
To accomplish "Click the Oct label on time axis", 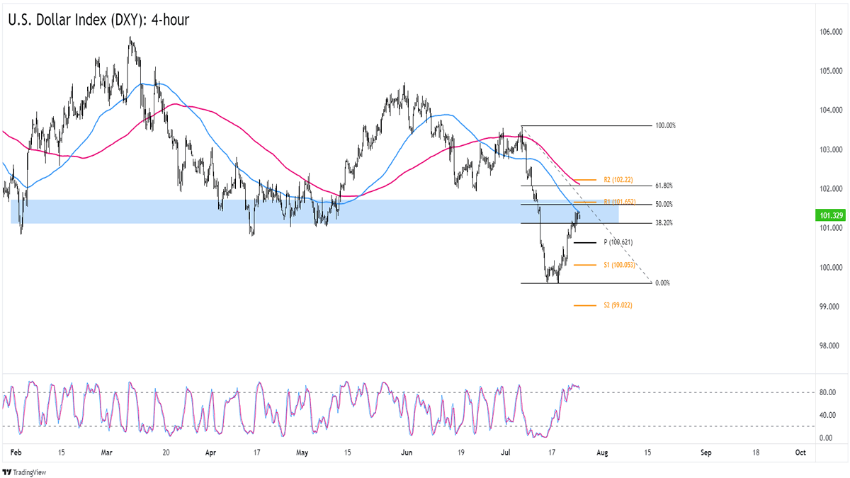I will coord(800,452).
